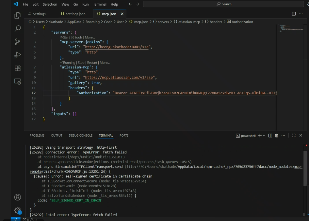Click the AppData breadcrumb segment
Viewport: 309px width, 221px height.
click(x=74, y=22)
